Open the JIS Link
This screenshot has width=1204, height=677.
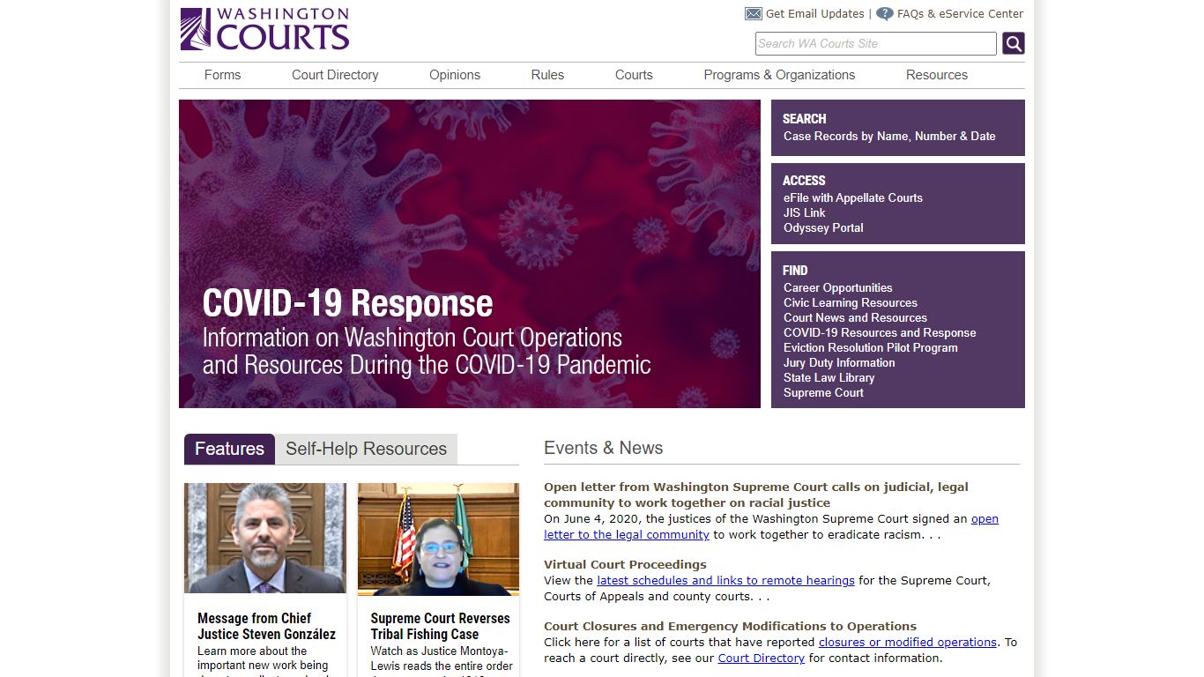(x=805, y=213)
